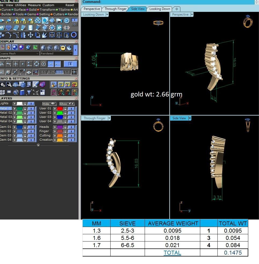Click the add viewport tab plus button

[x=177, y=9]
